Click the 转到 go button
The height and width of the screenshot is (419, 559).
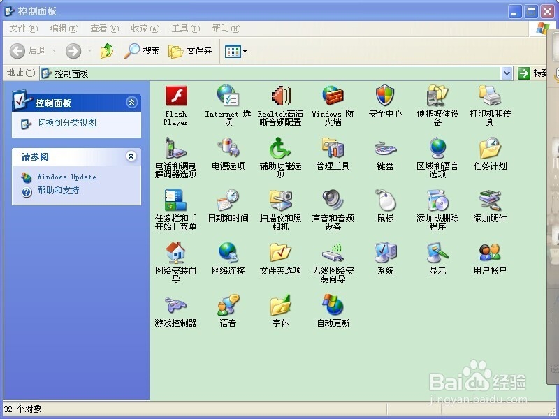pos(532,73)
